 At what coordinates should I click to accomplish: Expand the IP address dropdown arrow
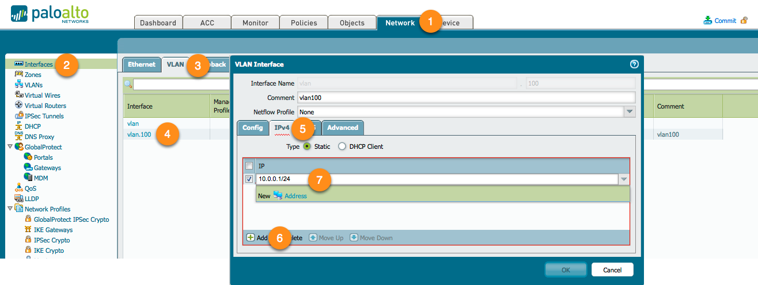pyautogui.click(x=624, y=179)
